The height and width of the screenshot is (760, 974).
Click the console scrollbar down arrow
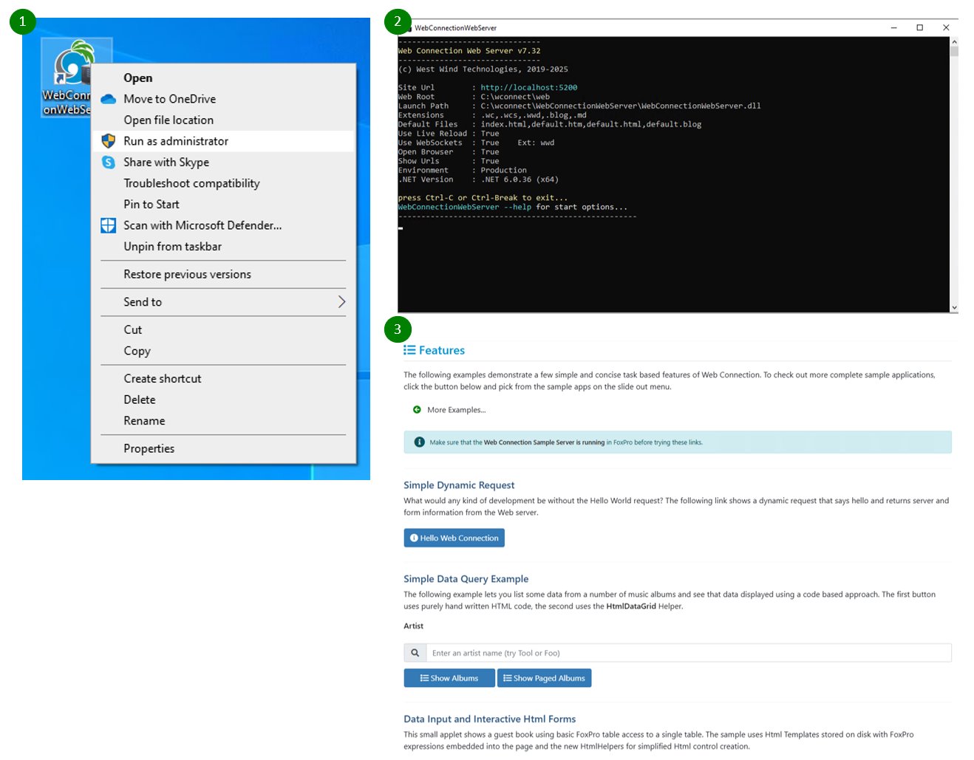954,307
